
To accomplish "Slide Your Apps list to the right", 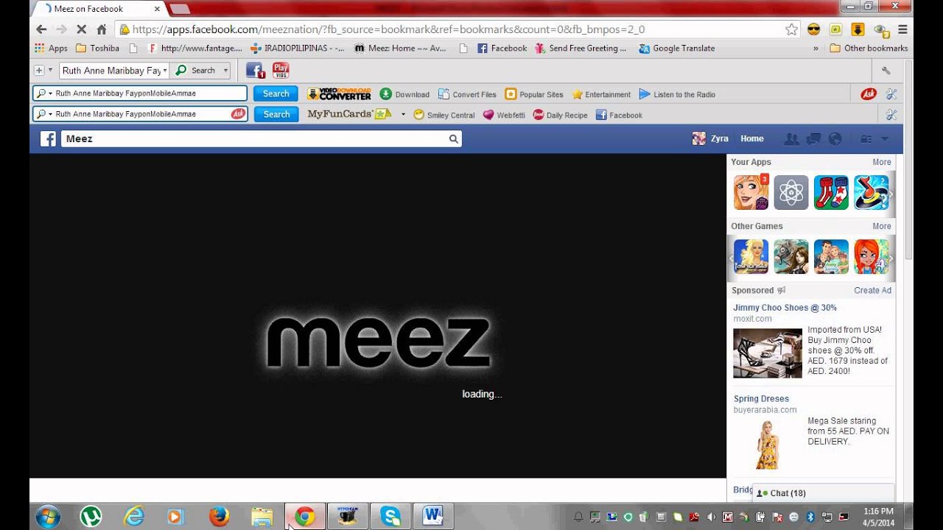I will pos(891,194).
